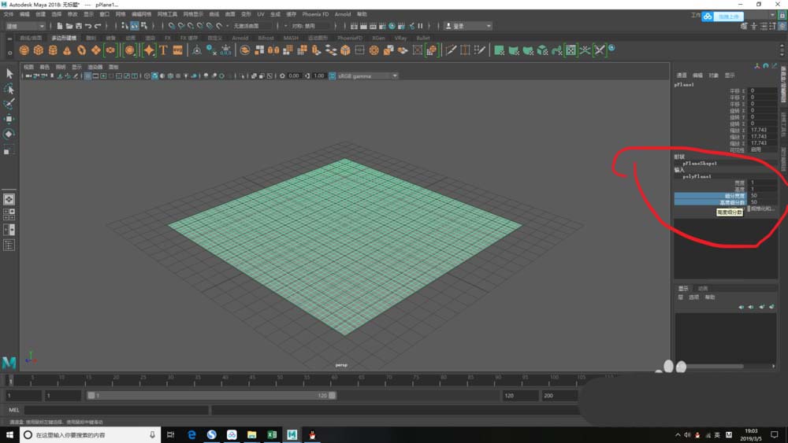Select the polyPlane1 input node
Screen dimensions: 788x443
pos(697,176)
